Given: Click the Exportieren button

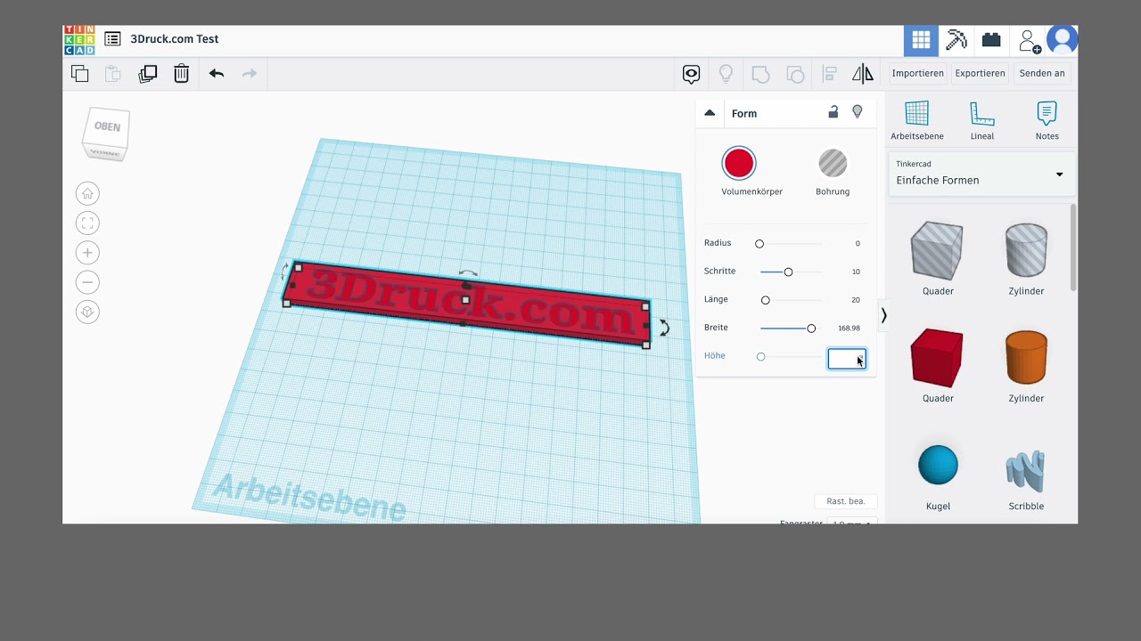Looking at the screenshot, I should tap(980, 73).
